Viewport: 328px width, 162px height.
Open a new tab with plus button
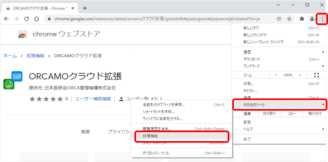(85, 8)
